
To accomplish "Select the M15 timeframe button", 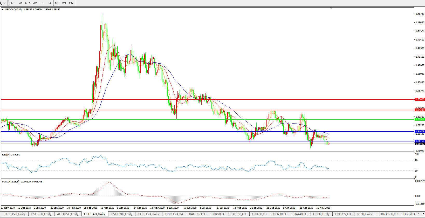I will (x=28, y=3).
